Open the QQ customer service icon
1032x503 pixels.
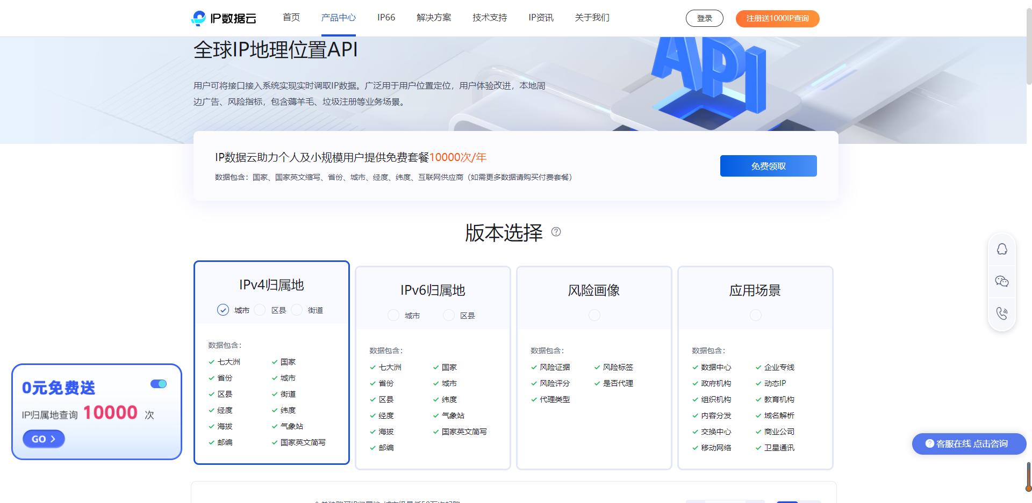click(x=1001, y=249)
